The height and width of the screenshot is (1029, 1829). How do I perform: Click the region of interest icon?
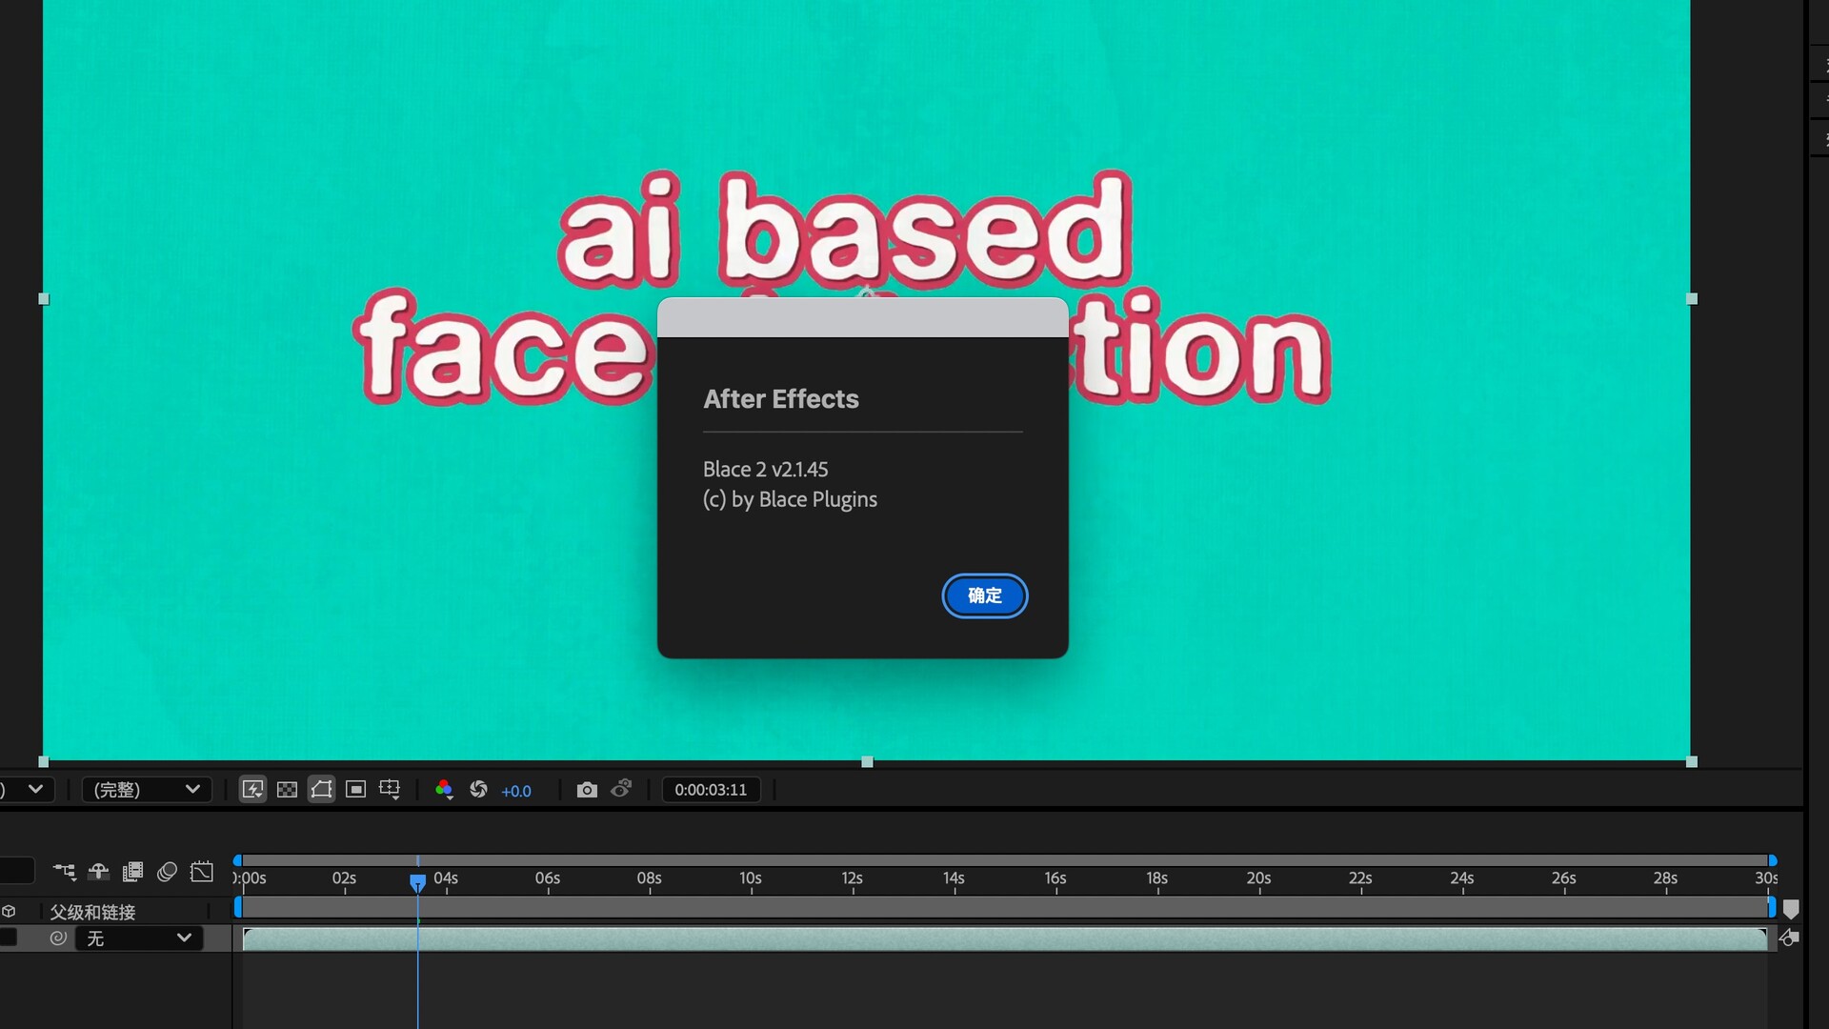click(355, 789)
